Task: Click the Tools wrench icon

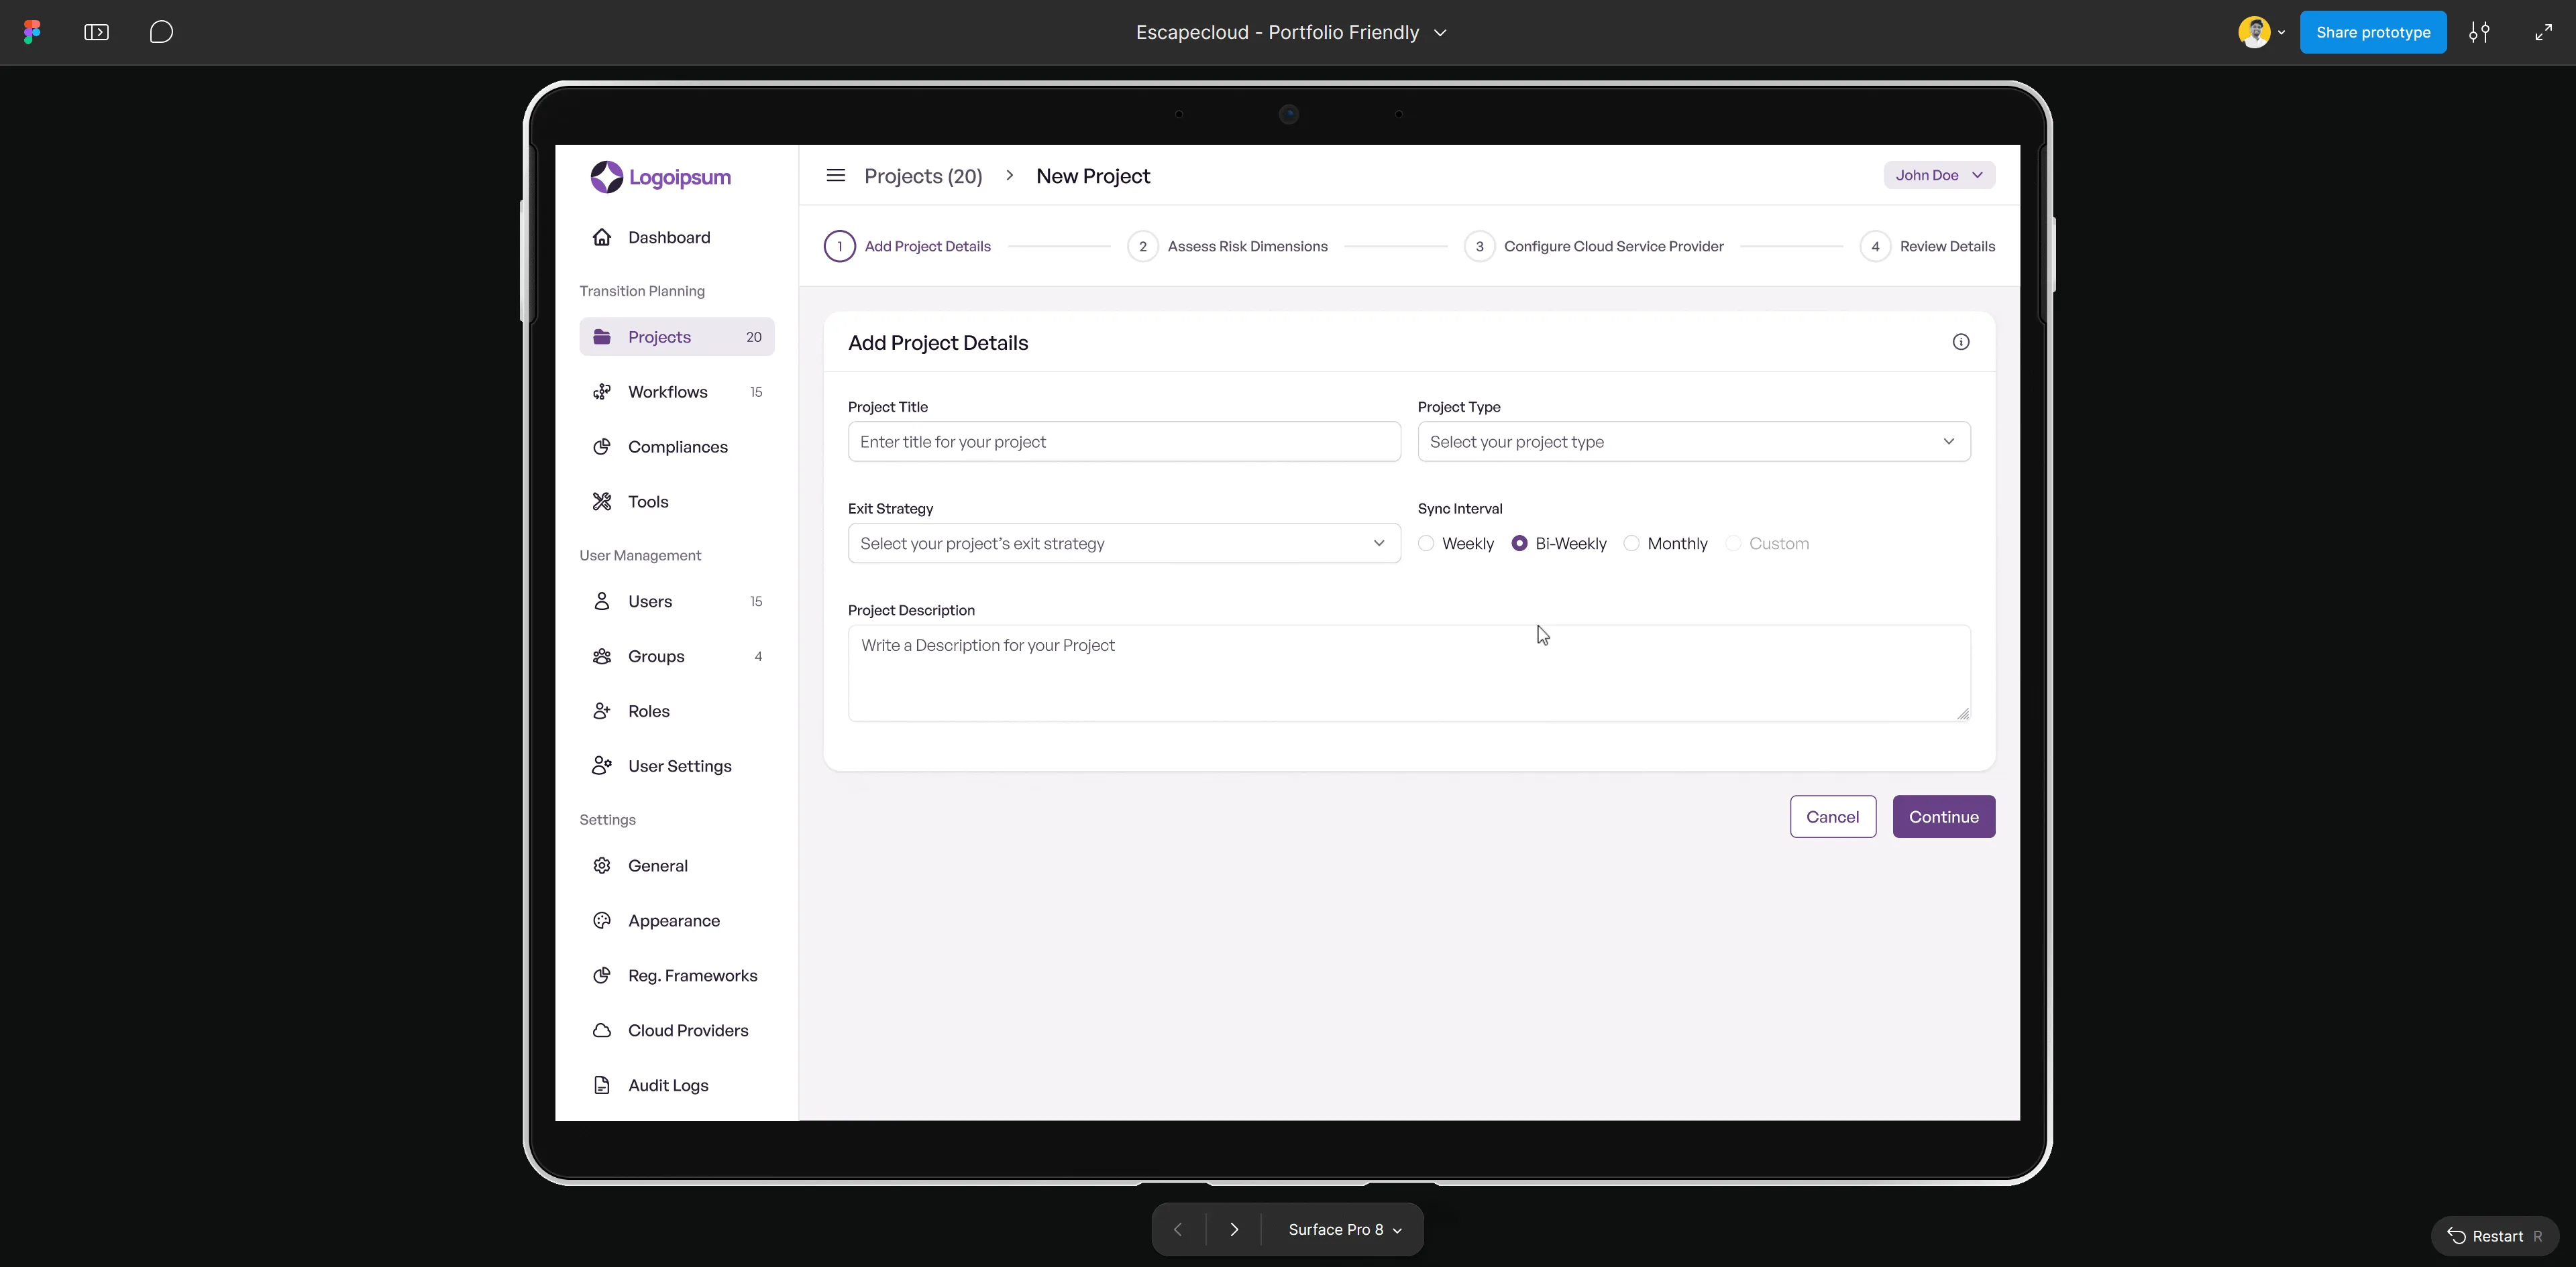Action: click(601, 501)
